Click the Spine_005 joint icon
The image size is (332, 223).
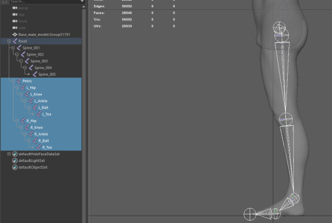(35, 75)
